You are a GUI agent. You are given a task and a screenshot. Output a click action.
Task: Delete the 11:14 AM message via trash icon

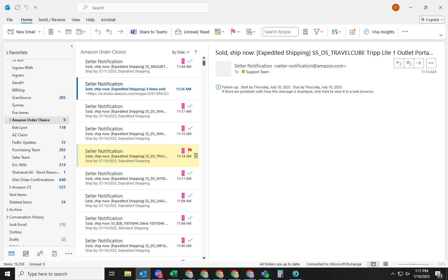[x=196, y=156]
